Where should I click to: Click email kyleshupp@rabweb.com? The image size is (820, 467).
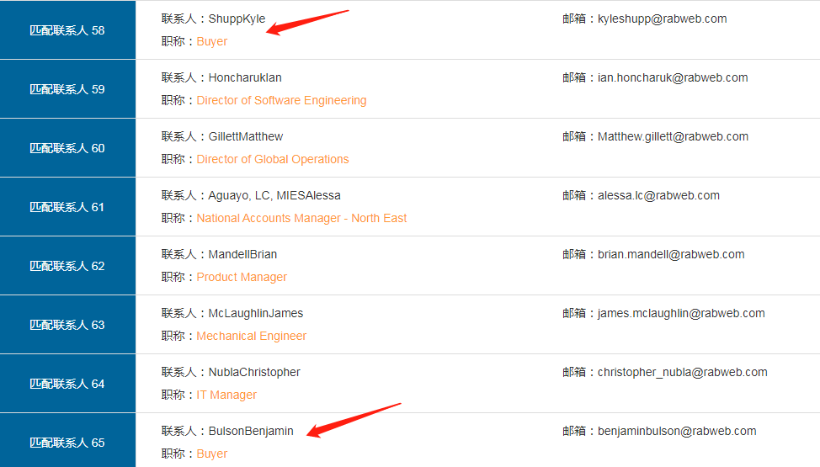pyautogui.click(x=662, y=19)
